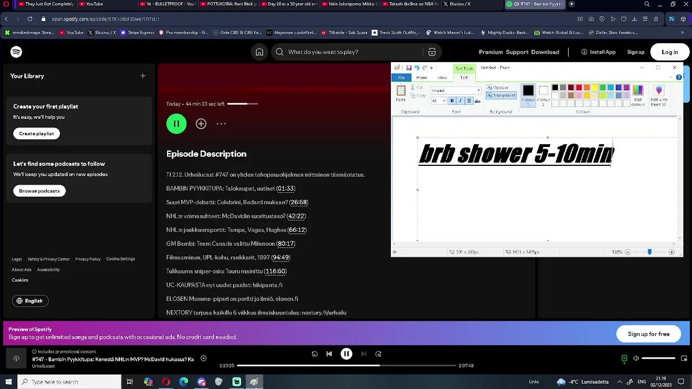
Task: Open episode more options three dots
Action: pos(221,124)
